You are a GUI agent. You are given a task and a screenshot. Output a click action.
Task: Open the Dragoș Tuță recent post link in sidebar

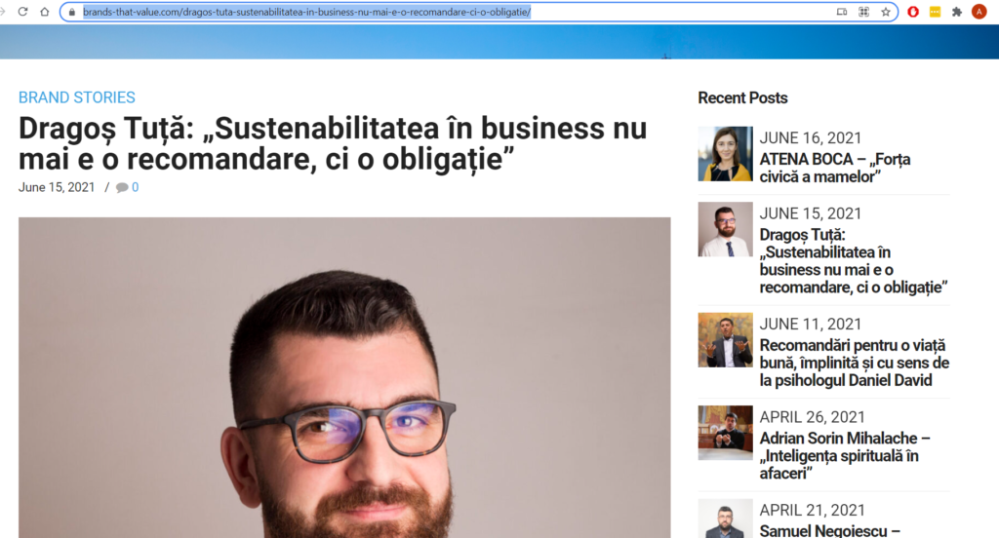coord(853,261)
